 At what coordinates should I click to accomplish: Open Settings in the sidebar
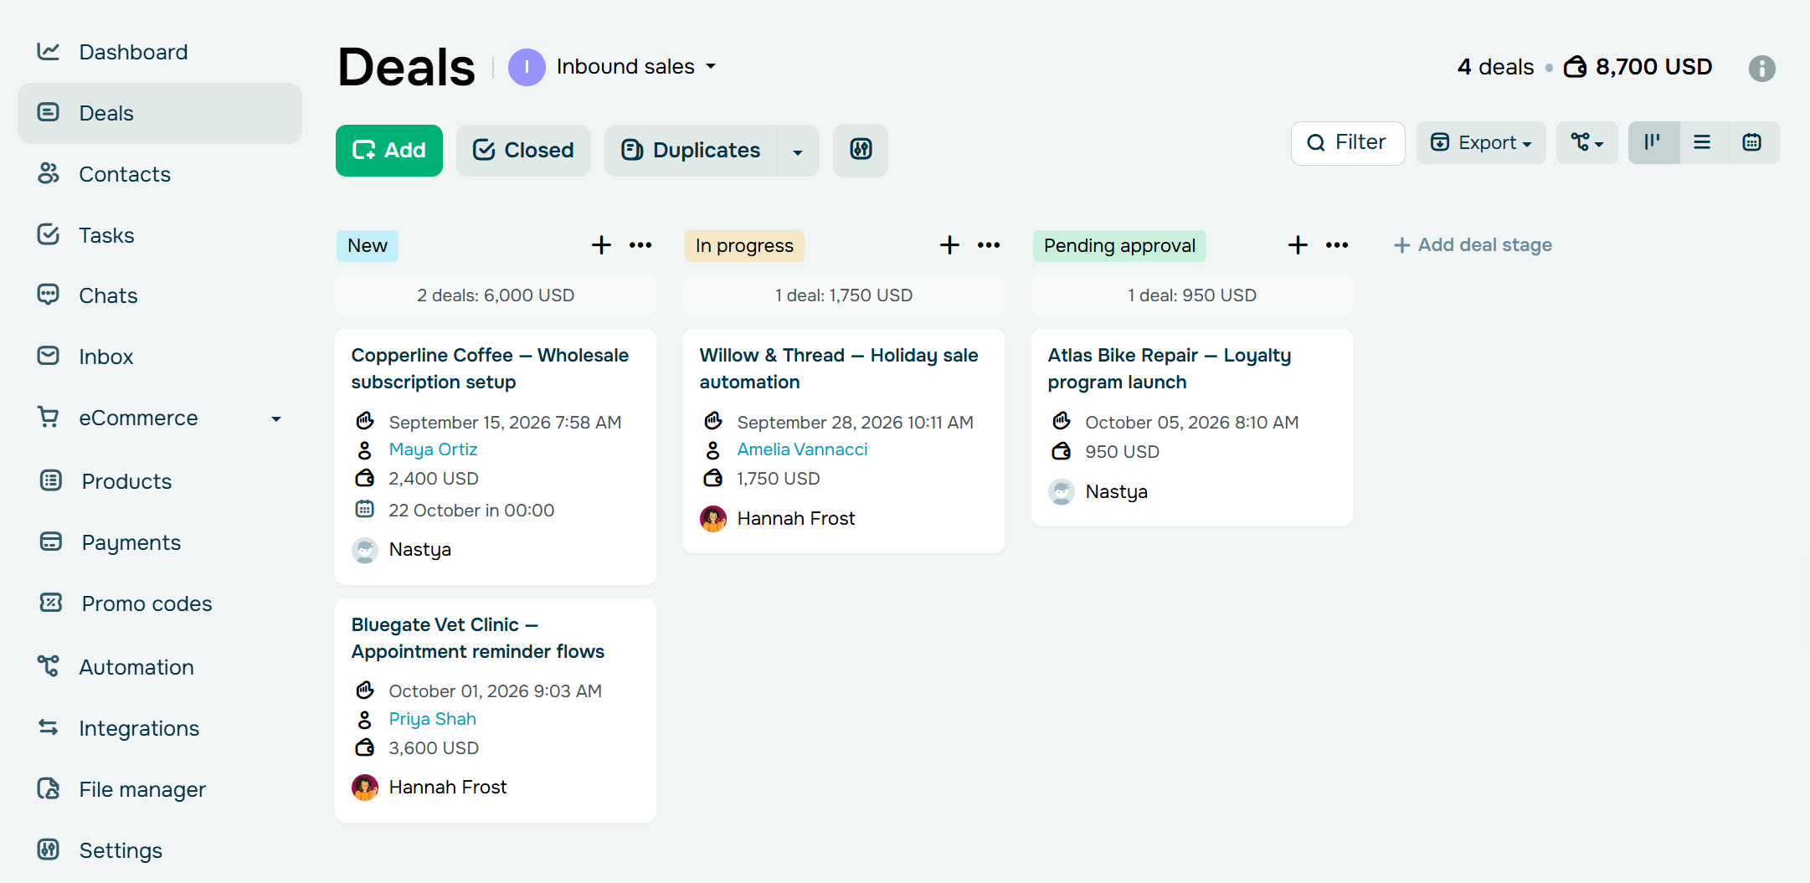pyautogui.click(x=159, y=850)
